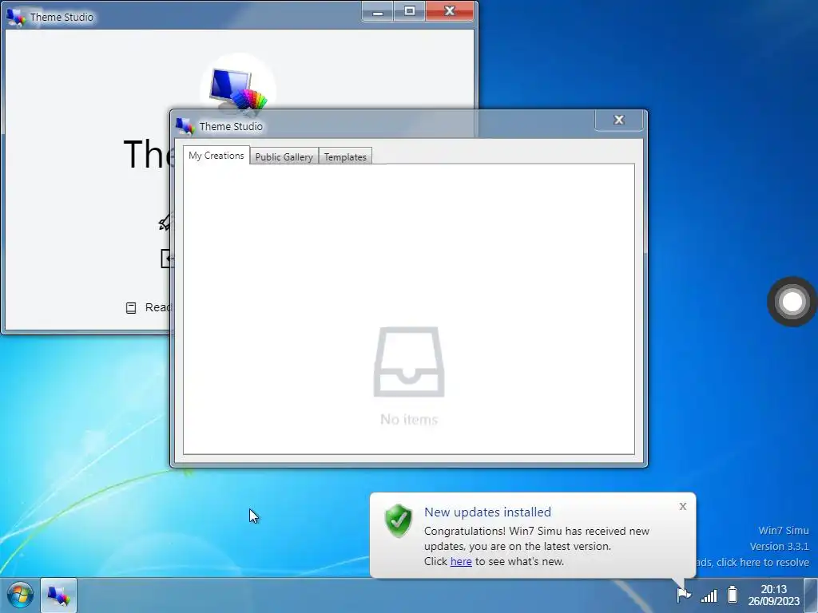818x613 pixels.
Task: Switch to the My Creations tab
Action: (216, 156)
